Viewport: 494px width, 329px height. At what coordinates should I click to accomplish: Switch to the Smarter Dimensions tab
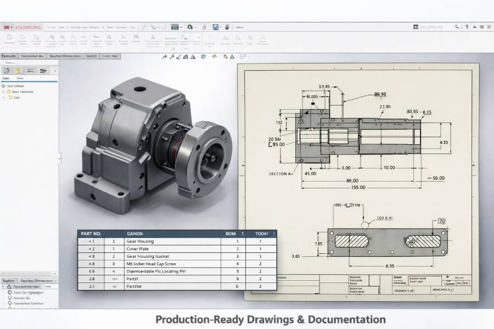tap(65, 56)
